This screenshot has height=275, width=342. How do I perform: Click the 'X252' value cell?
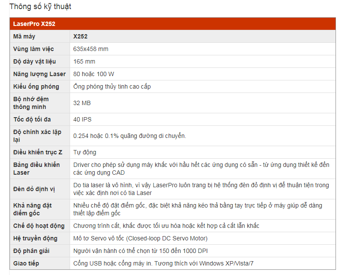click(x=203, y=36)
